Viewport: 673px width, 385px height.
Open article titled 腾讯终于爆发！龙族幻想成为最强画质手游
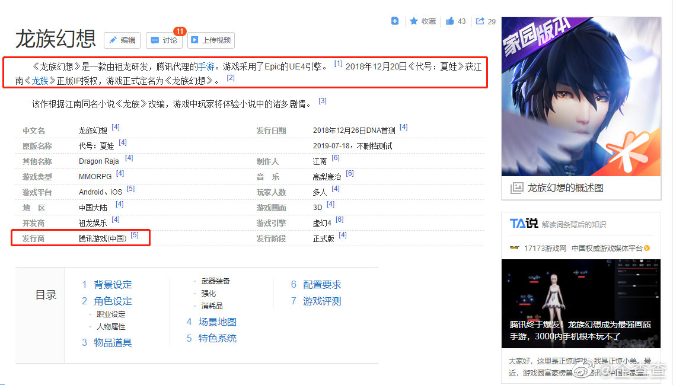point(580,330)
